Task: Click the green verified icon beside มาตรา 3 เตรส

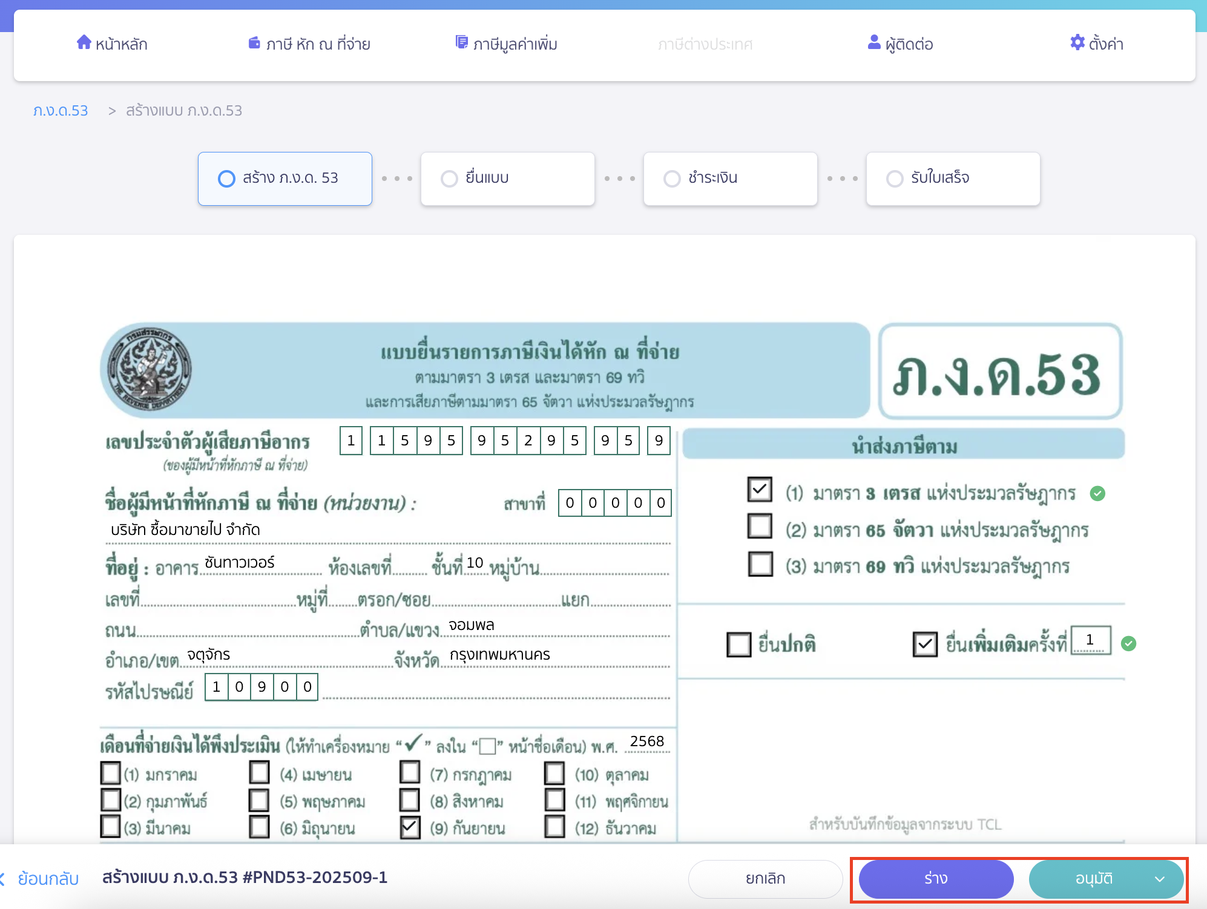Action: pyautogui.click(x=1098, y=493)
